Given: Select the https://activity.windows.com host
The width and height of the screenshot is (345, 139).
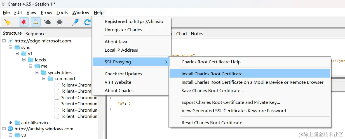Looking at the screenshot, I should pos(44,129).
